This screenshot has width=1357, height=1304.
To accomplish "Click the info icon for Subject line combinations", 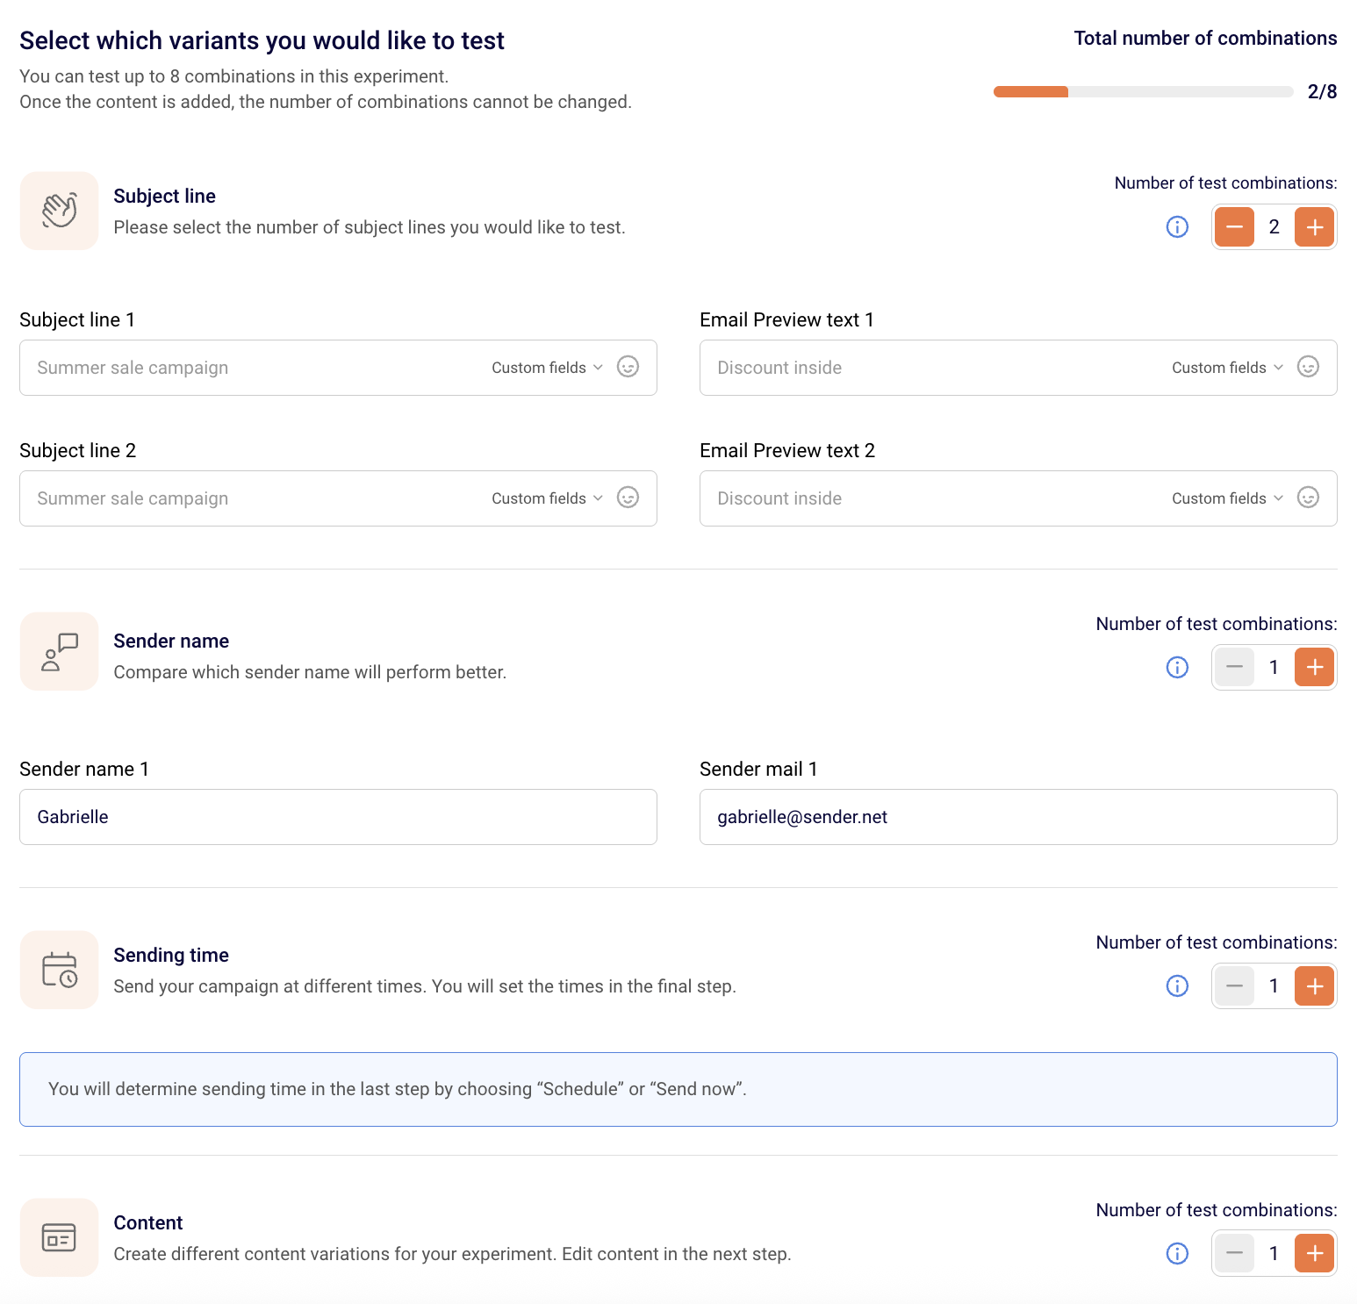I will click(x=1177, y=227).
